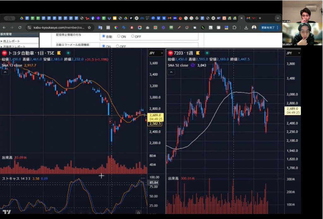Click the 出来高 300.01M volume legend

tap(181, 178)
